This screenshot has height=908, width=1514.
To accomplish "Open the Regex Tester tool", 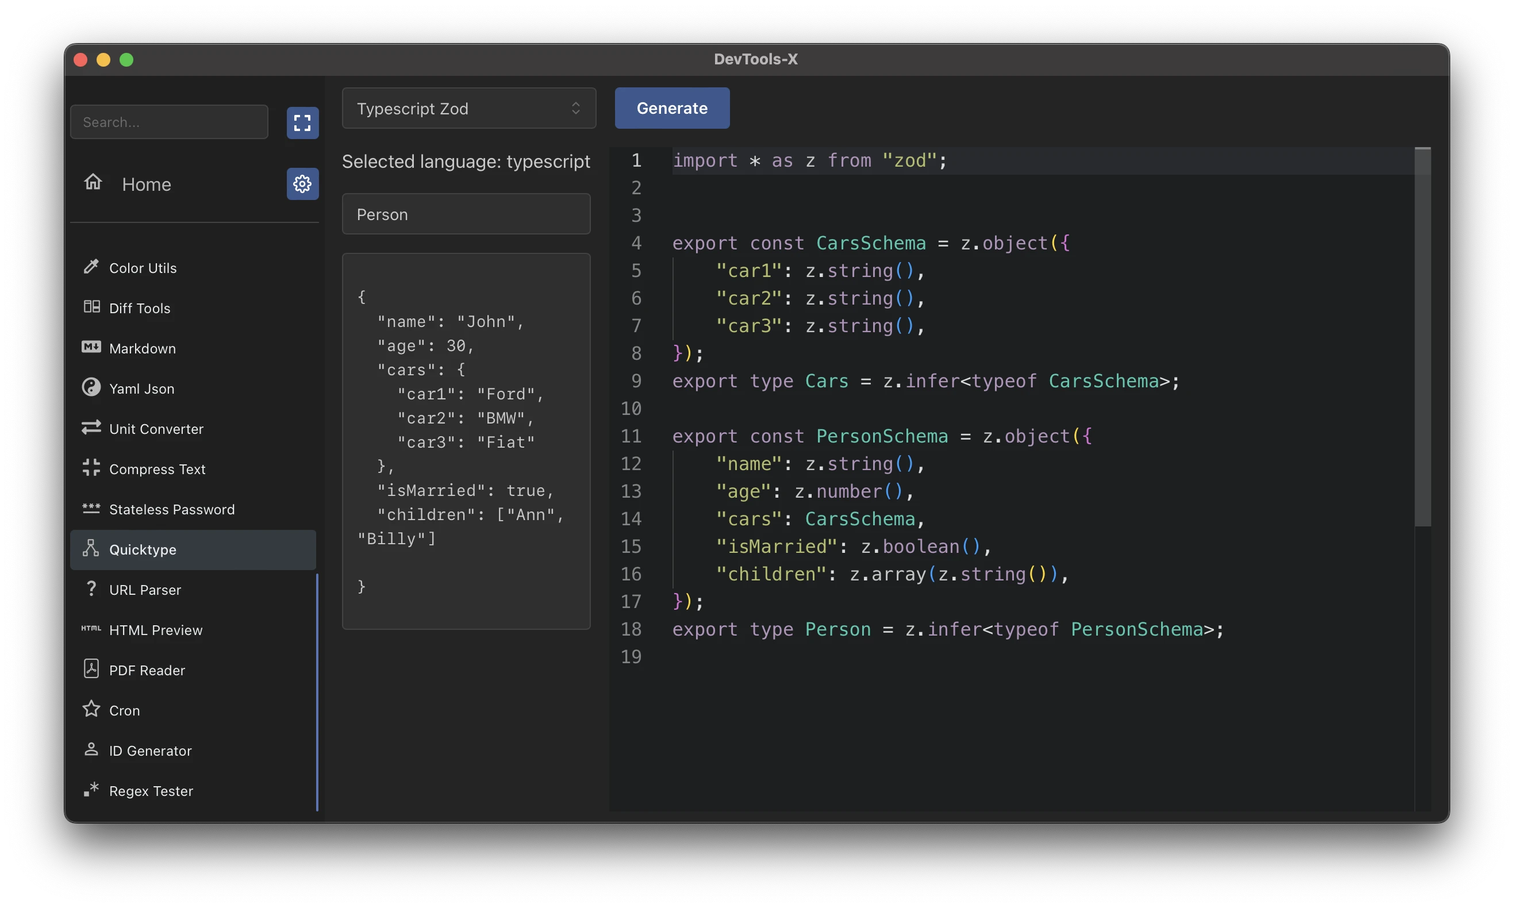I will click(151, 791).
